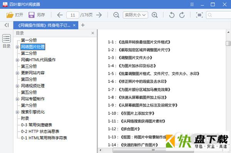This screenshot has width=231, height=153.
Task: Zoom in with the plus magnifier
Action: [x=154, y=15]
